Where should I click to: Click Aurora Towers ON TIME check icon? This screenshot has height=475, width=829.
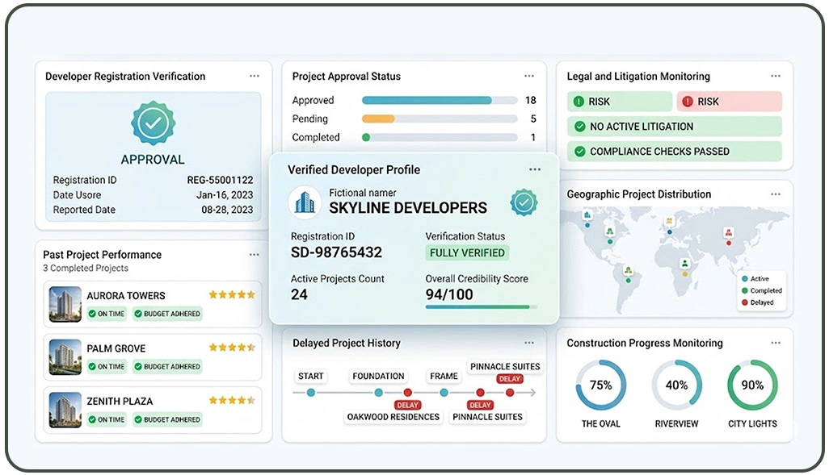pyautogui.click(x=92, y=314)
